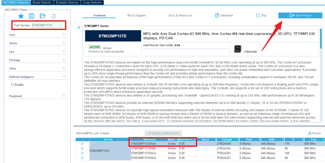
Task: Sort list by Part No header
Action: pyautogui.click(x=110, y=140)
